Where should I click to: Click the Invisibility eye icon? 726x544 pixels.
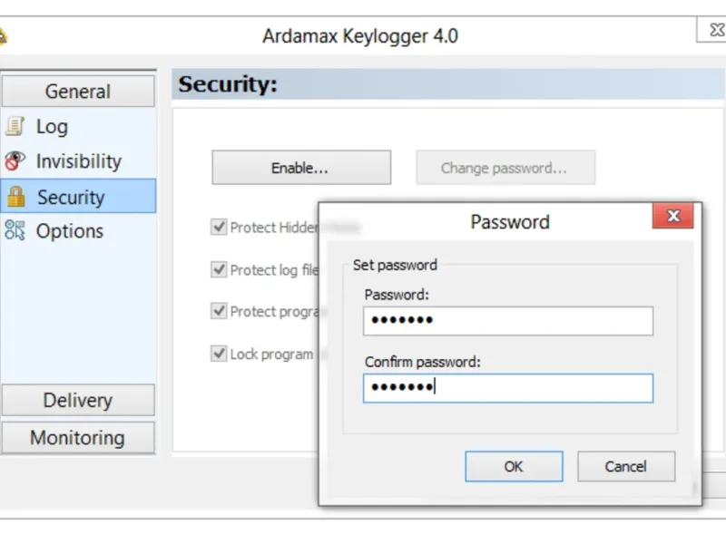(x=15, y=161)
